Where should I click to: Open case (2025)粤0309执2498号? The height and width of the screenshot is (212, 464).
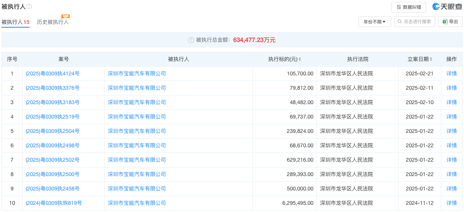53,145
